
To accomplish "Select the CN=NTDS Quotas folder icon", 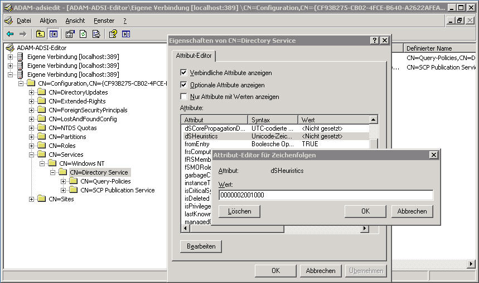I will pyautogui.click(x=42, y=127).
